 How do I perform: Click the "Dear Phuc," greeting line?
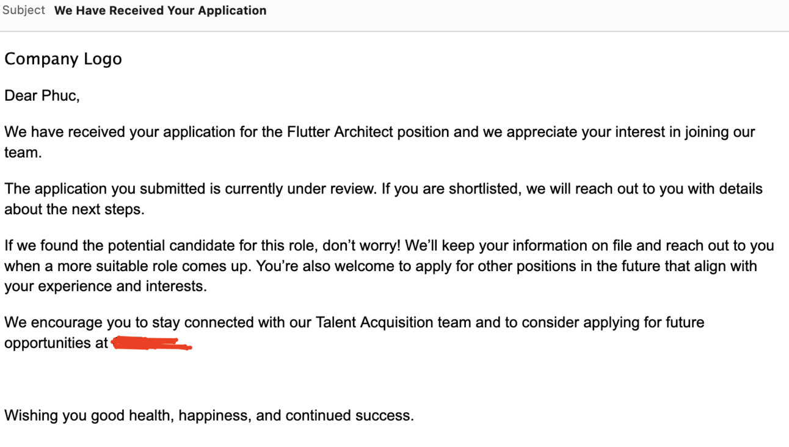coord(42,96)
